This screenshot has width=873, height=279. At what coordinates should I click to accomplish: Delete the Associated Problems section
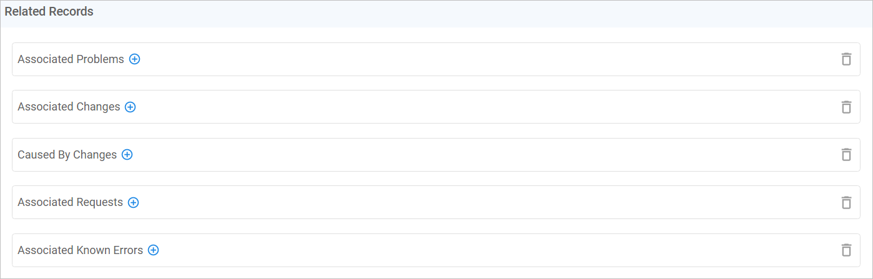[846, 59]
